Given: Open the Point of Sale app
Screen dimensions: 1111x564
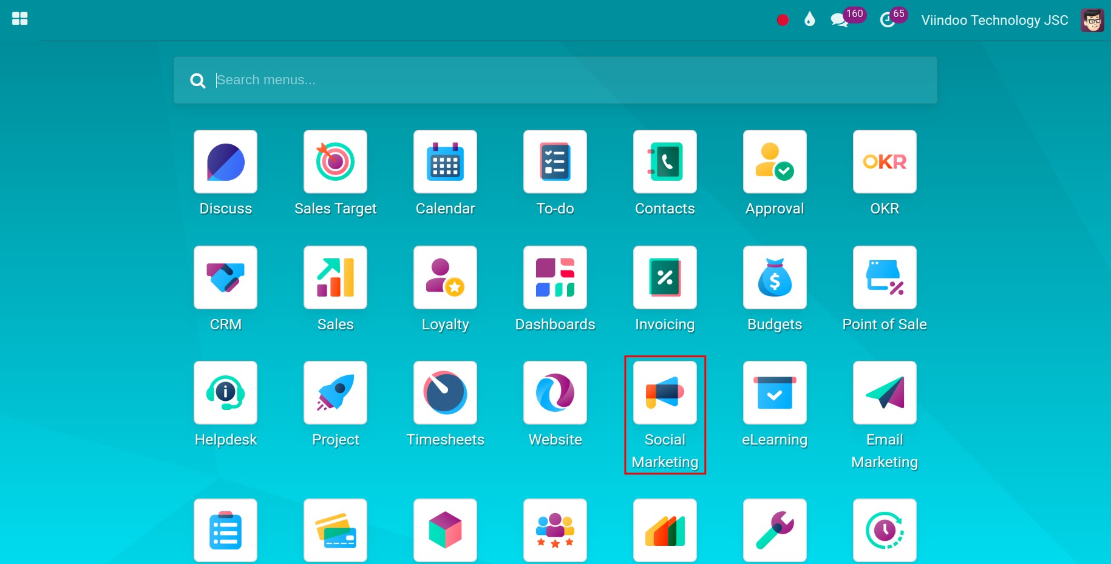Looking at the screenshot, I should [885, 277].
